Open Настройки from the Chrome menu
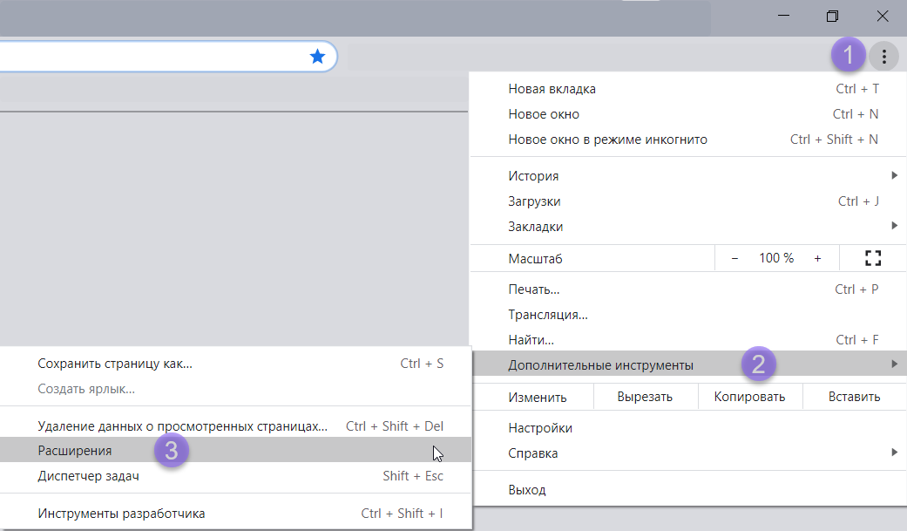This screenshot has width=907, height=531. tap(540, 428)
